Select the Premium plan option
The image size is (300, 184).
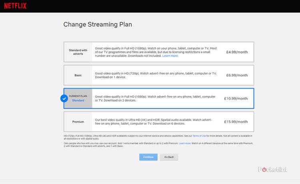(x=78, y=122)
